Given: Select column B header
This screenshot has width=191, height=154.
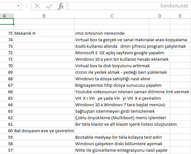Looking at the screenshot, I should (x=44, y=16).
